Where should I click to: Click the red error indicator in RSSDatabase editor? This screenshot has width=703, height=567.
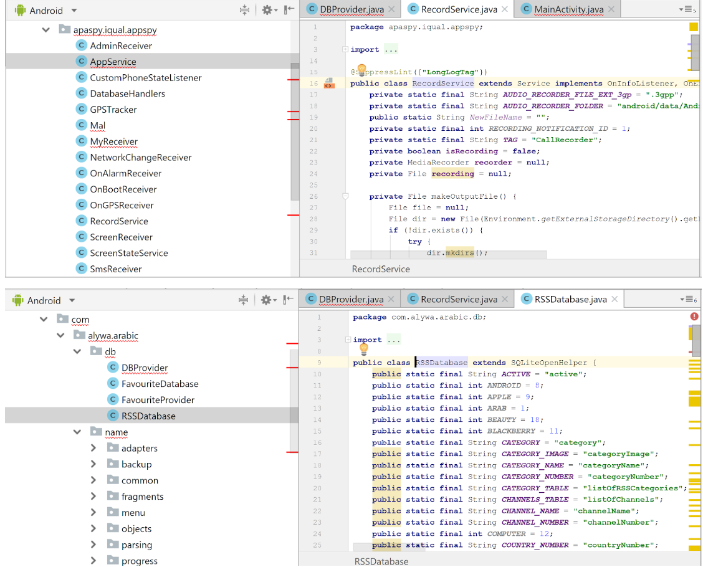[x=694, y=317]
